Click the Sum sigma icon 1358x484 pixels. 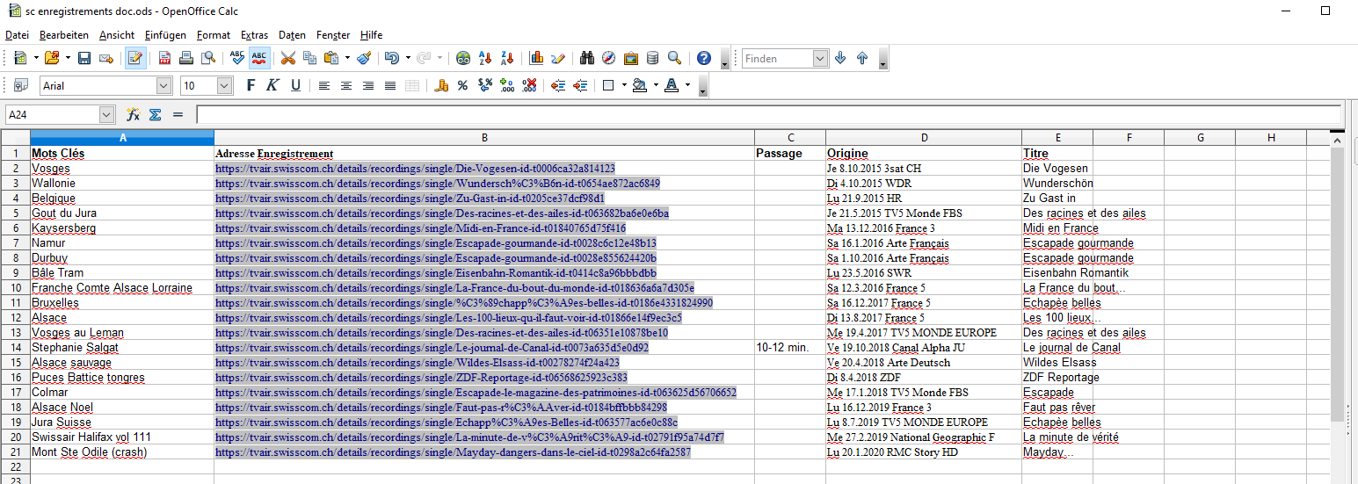tap(155, 115)
